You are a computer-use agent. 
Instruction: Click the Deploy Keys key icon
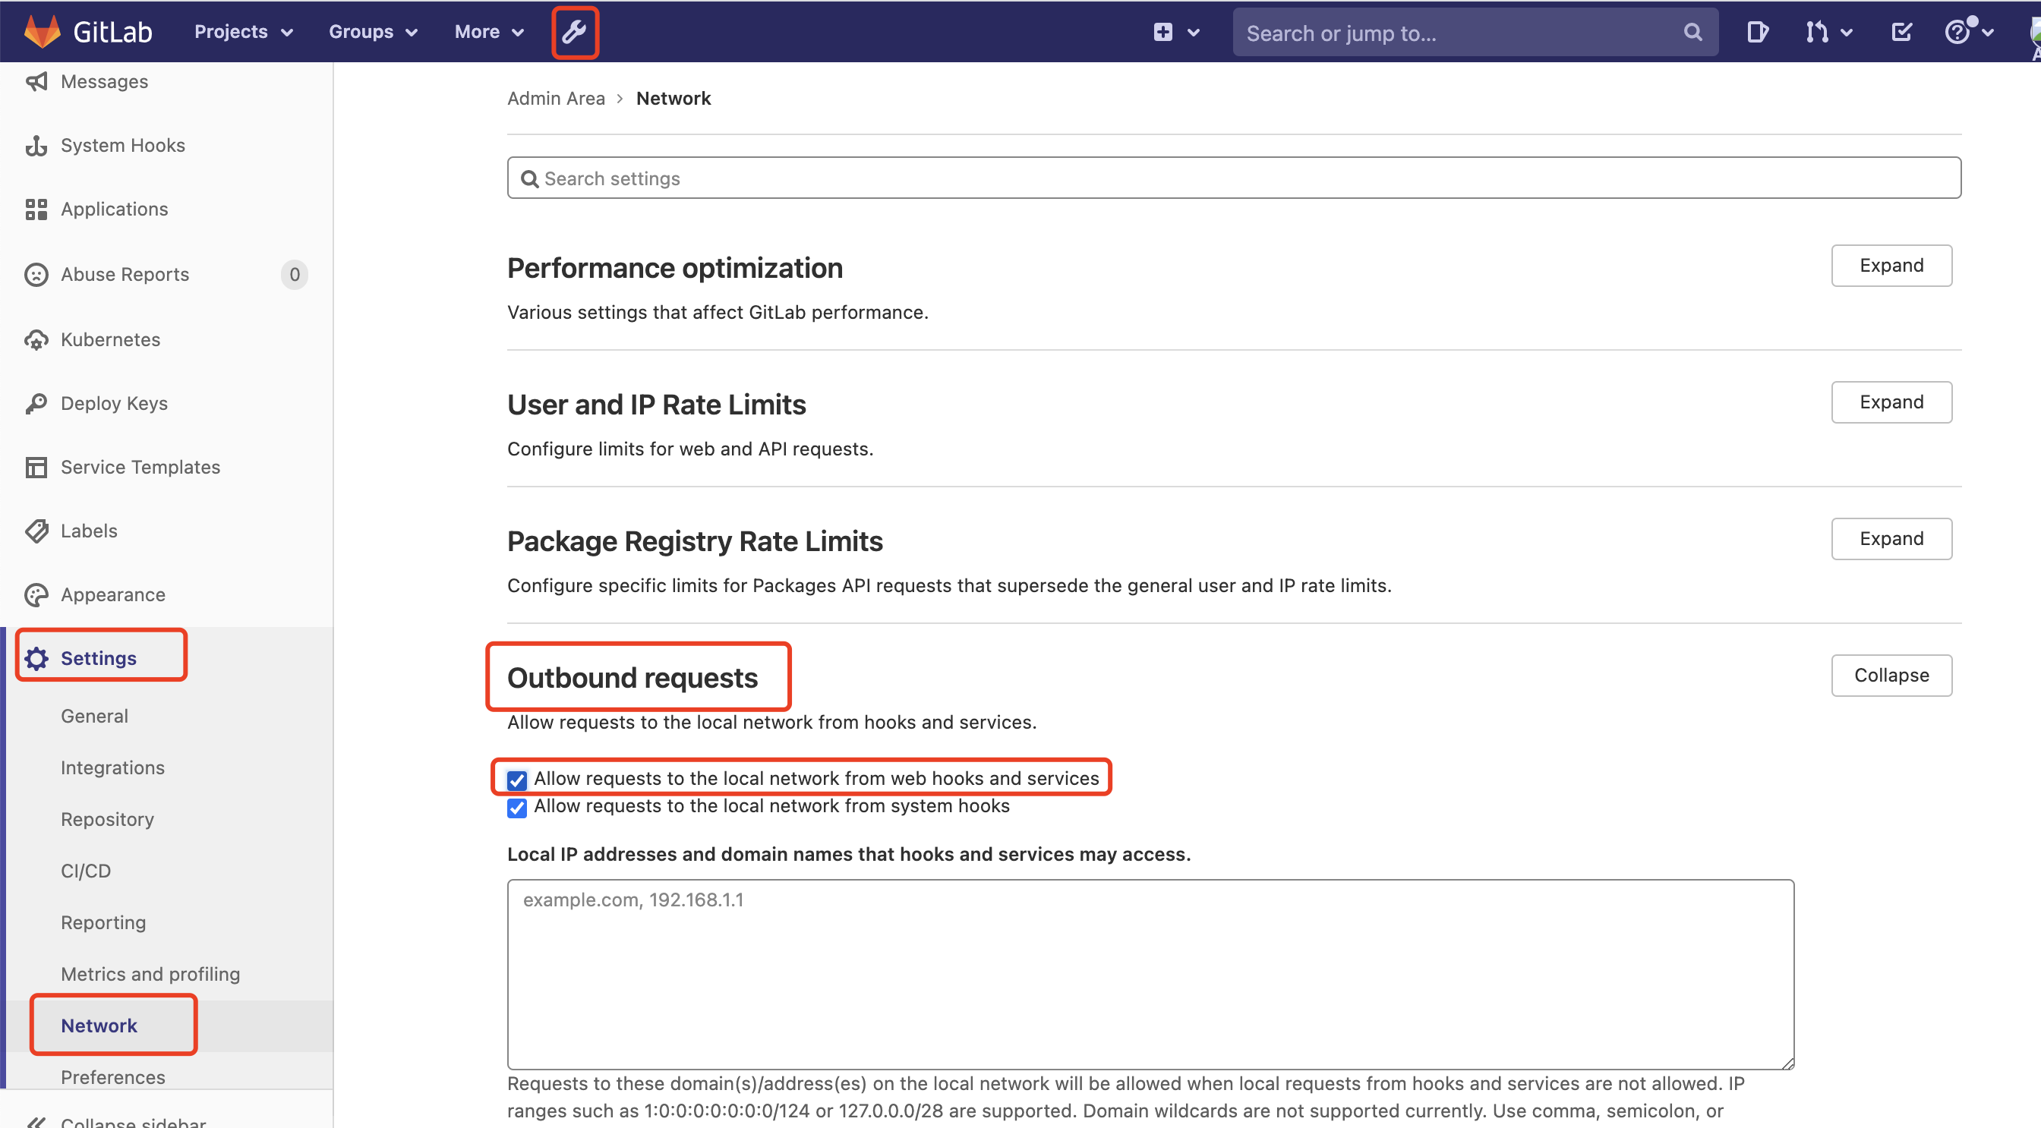[36, 403]
